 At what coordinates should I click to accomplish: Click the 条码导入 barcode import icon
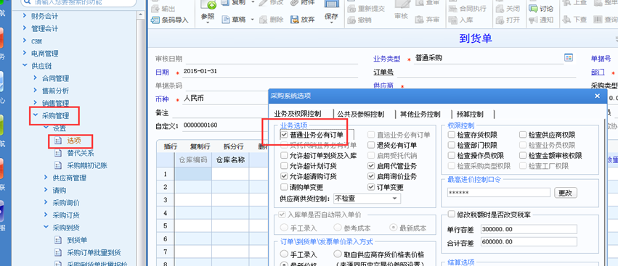tap(155, 20)
